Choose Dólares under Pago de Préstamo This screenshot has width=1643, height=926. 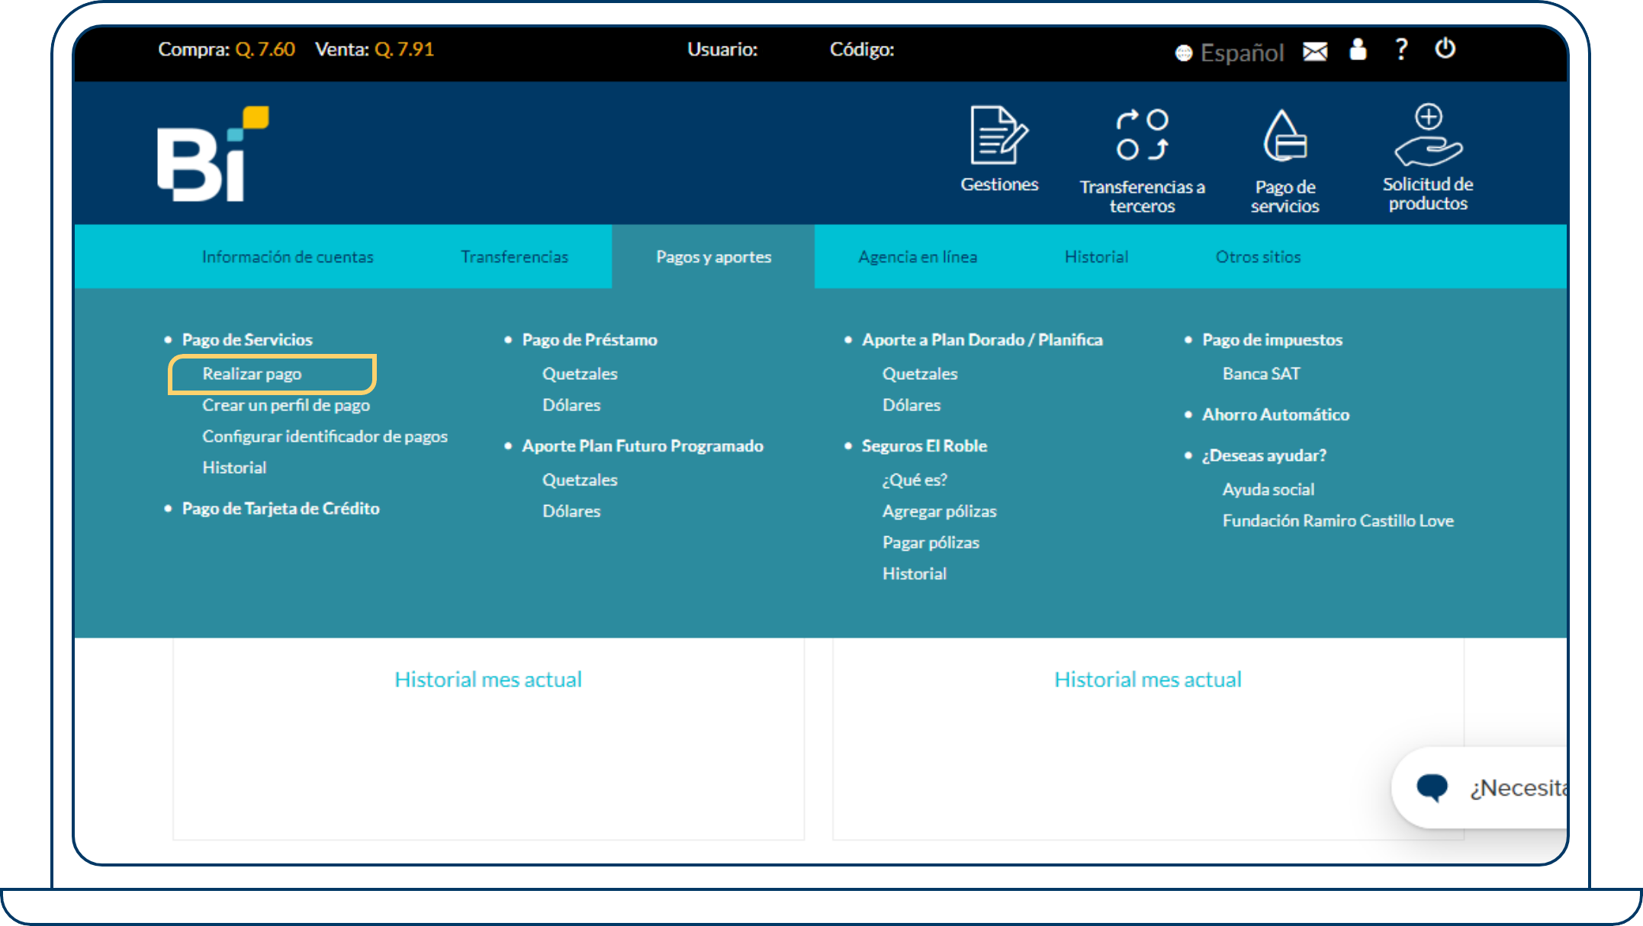click(571, 405)
